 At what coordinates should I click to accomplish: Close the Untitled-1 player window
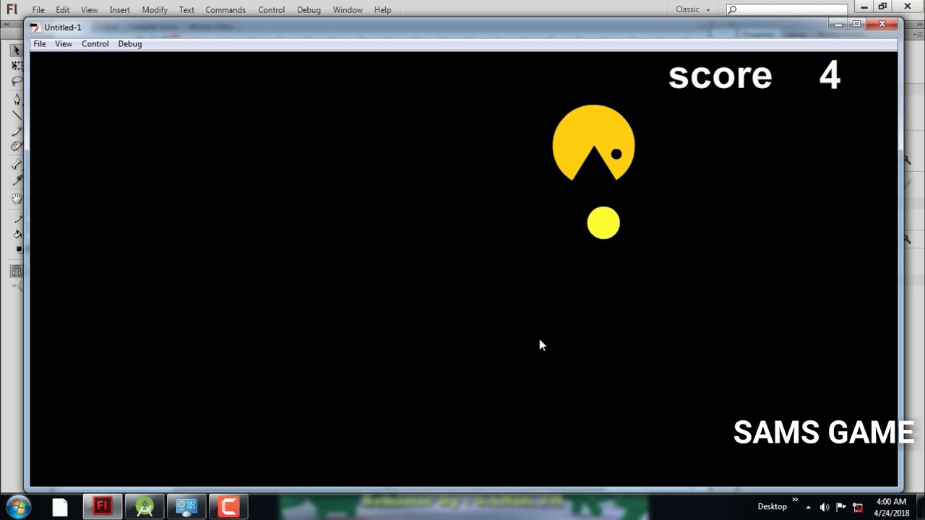882,25
